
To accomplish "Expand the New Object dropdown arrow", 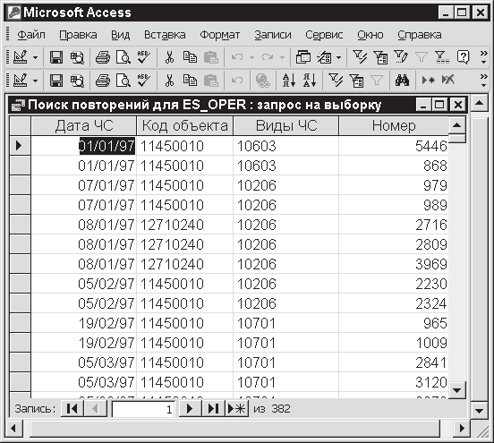I will 338,57.
